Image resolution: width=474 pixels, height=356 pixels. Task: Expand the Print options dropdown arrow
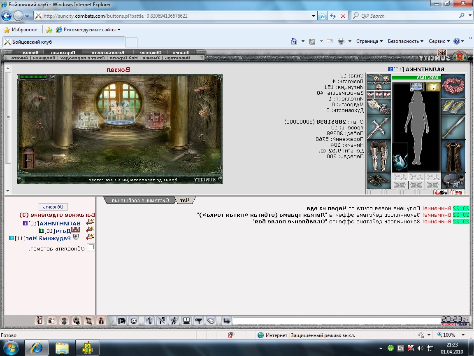350,41
